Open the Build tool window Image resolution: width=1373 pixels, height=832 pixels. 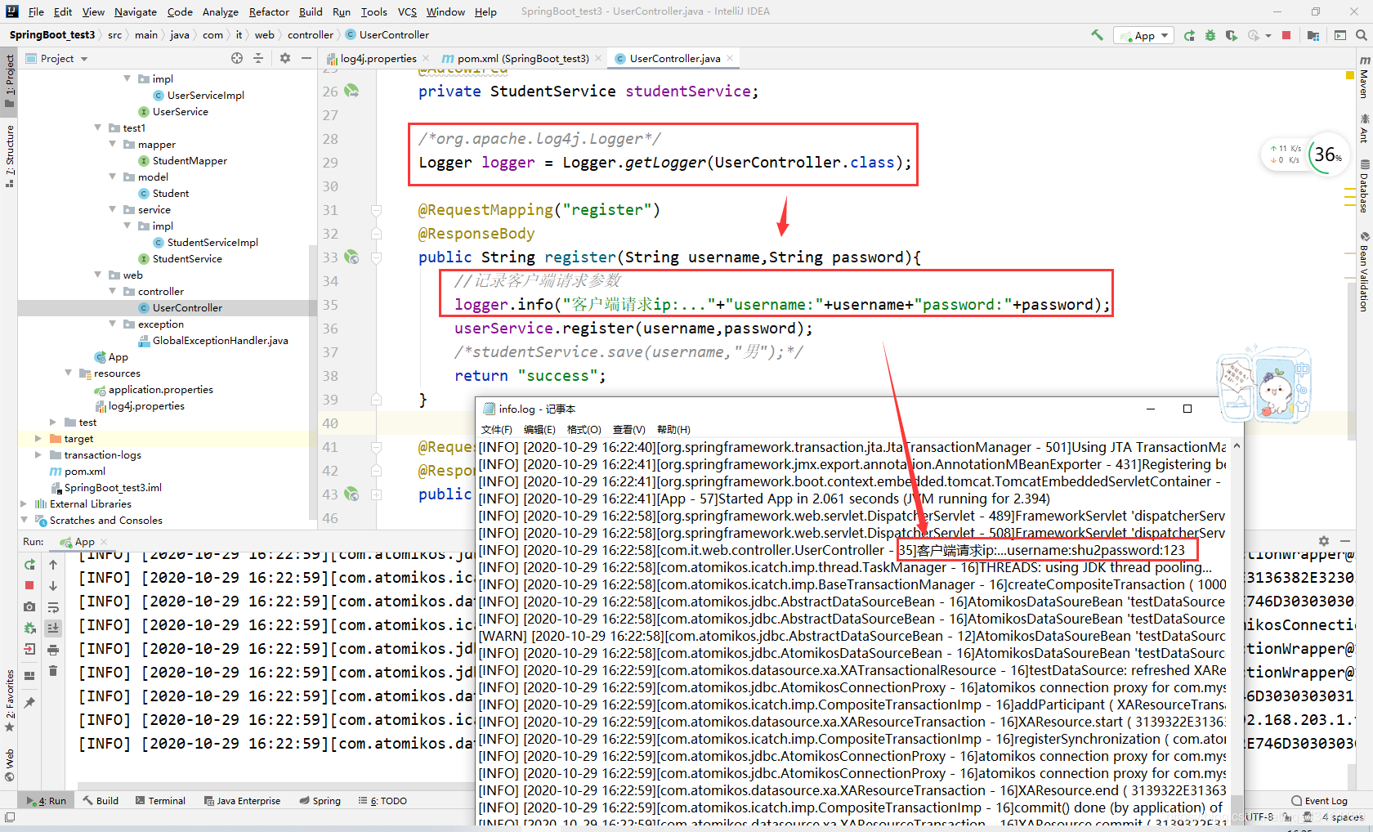tap(101, 801)
